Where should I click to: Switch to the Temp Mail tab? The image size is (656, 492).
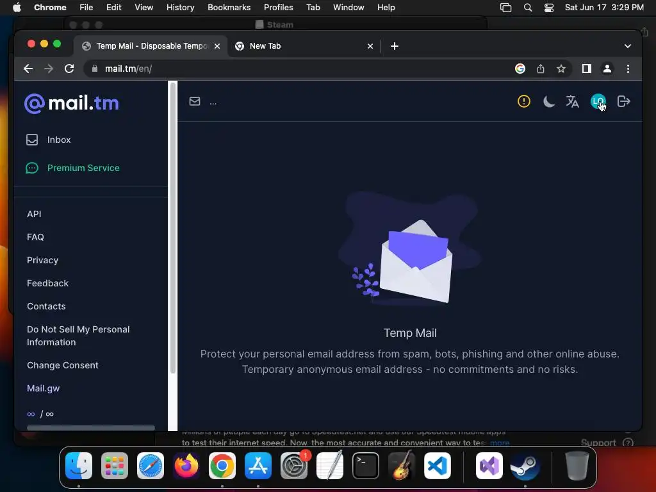(151, 46)
